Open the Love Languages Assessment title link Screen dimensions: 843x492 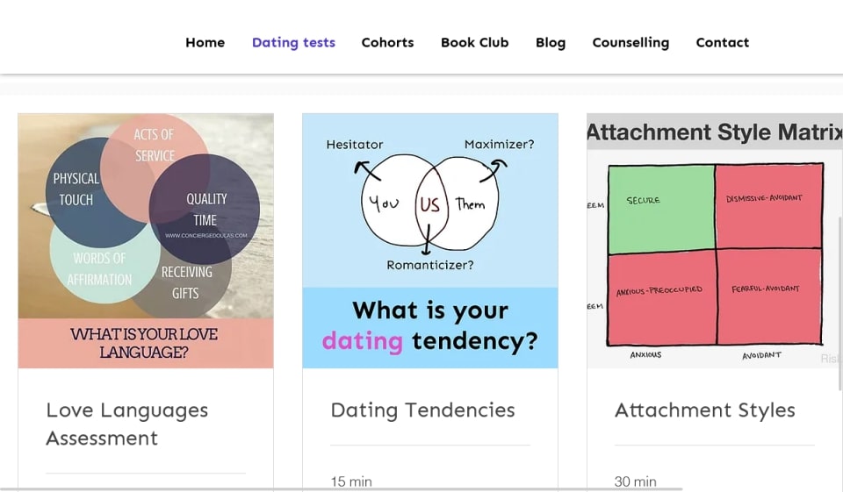pyautogui.click(x=127, y=424)
